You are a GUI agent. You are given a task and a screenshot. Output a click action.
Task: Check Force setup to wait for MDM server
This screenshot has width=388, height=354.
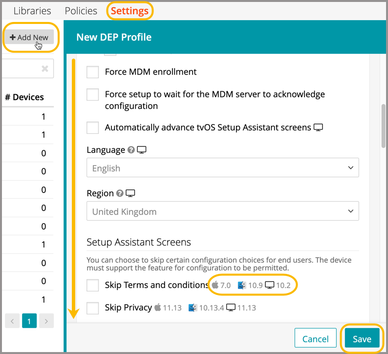(x=93, y=94)
